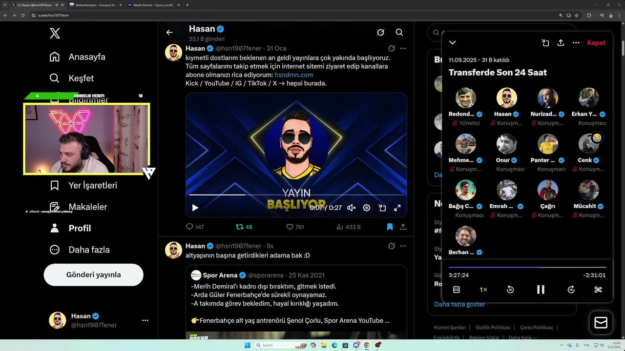Pop out the Space player window
The width and height of the screenshot is (625, 351).
click(x=545, y=43)
